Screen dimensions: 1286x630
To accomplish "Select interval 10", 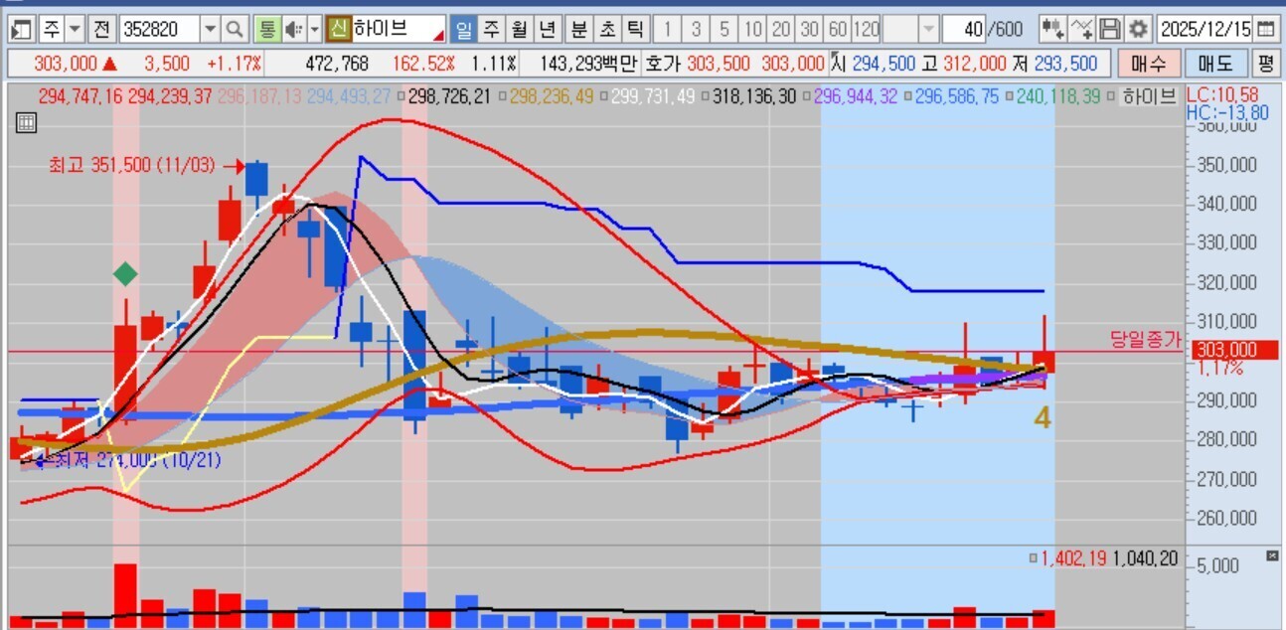I will pyautogui.click(x=753, y=29).
